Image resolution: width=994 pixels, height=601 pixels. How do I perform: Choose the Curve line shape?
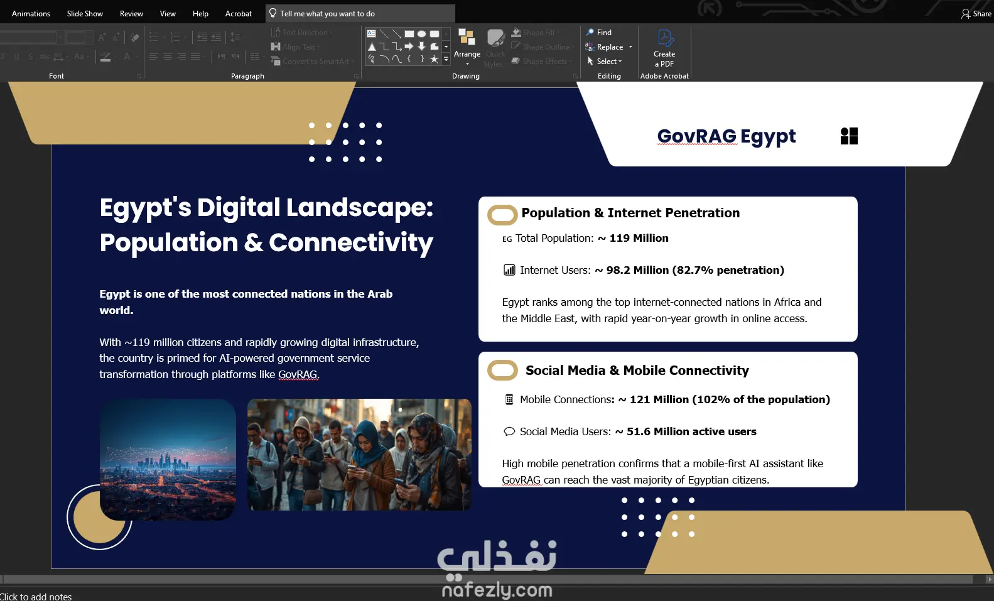click(396, 59)
